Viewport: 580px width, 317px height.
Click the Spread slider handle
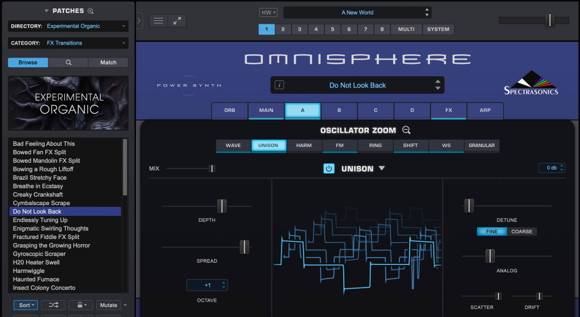pos(245,247)
